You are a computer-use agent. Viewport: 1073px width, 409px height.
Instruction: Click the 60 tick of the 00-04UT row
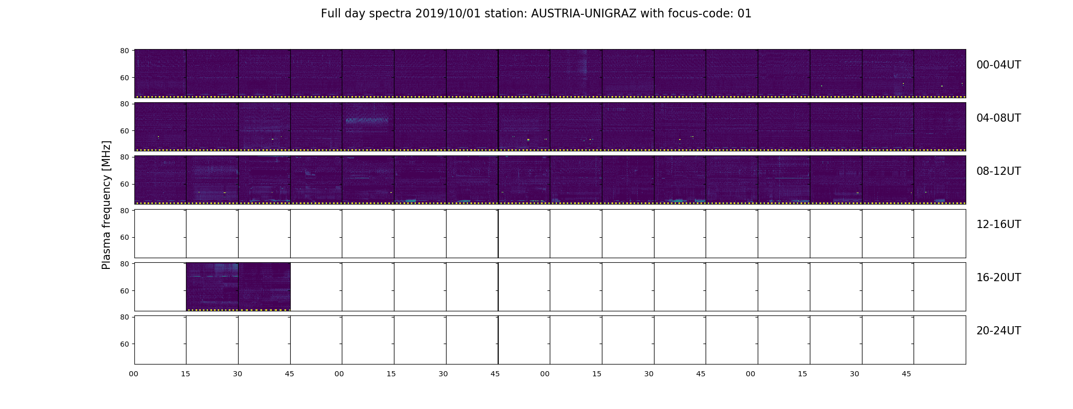(124, 78)
